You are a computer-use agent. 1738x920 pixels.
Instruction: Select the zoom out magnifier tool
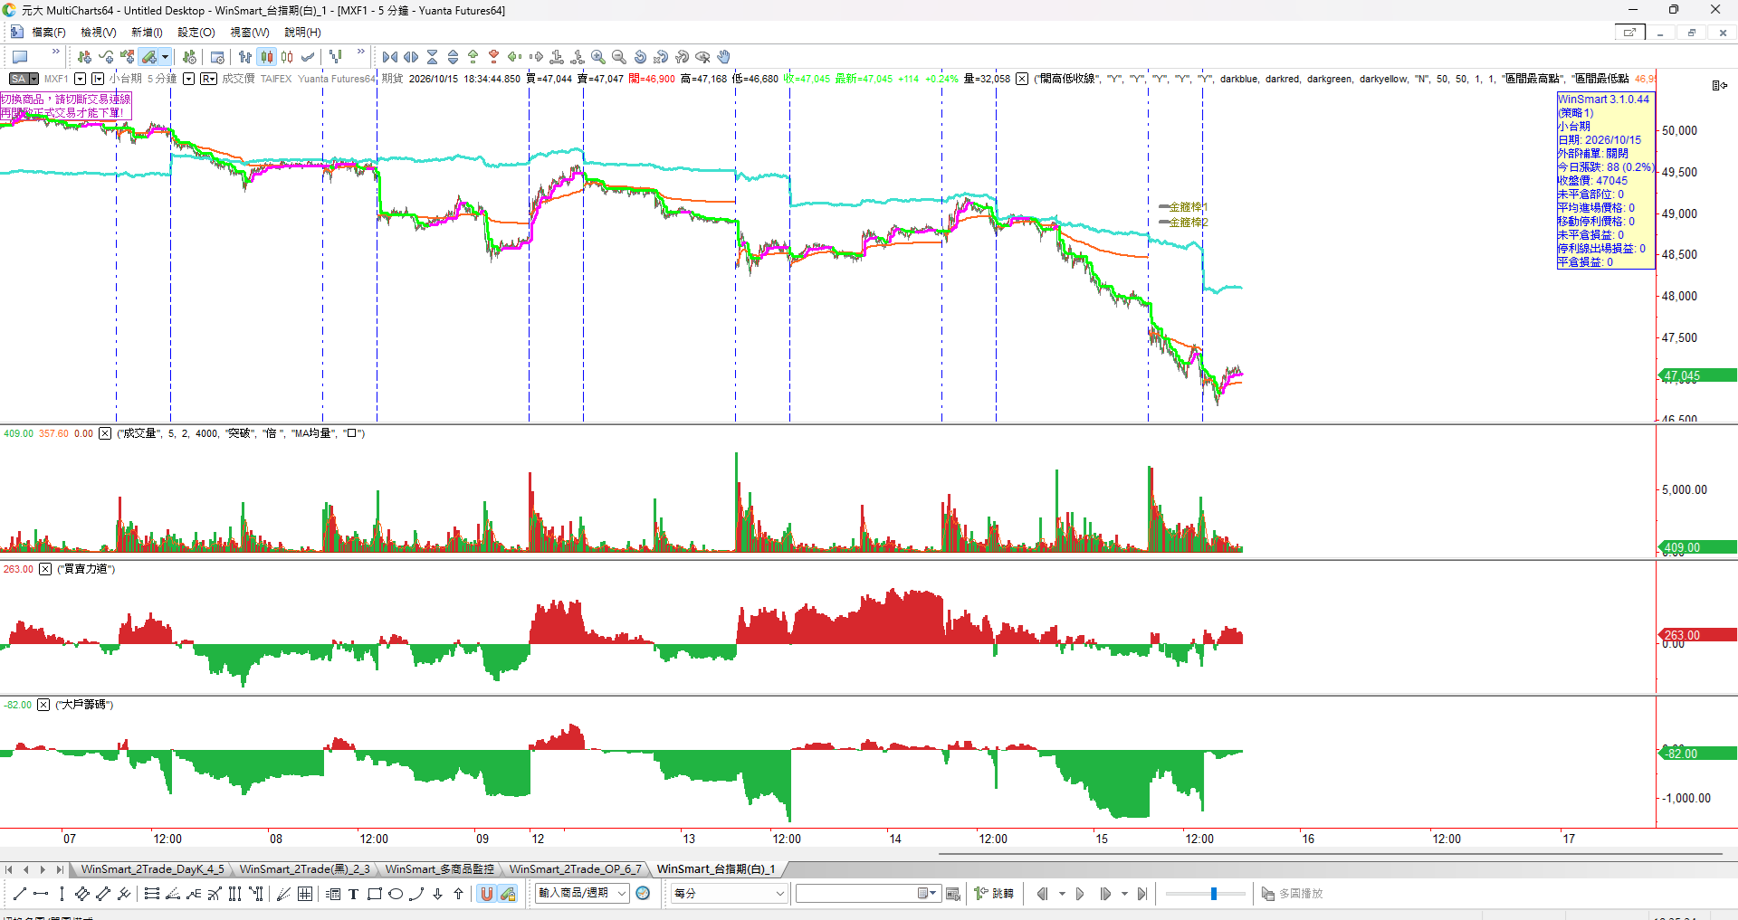[x=619, y=57]
